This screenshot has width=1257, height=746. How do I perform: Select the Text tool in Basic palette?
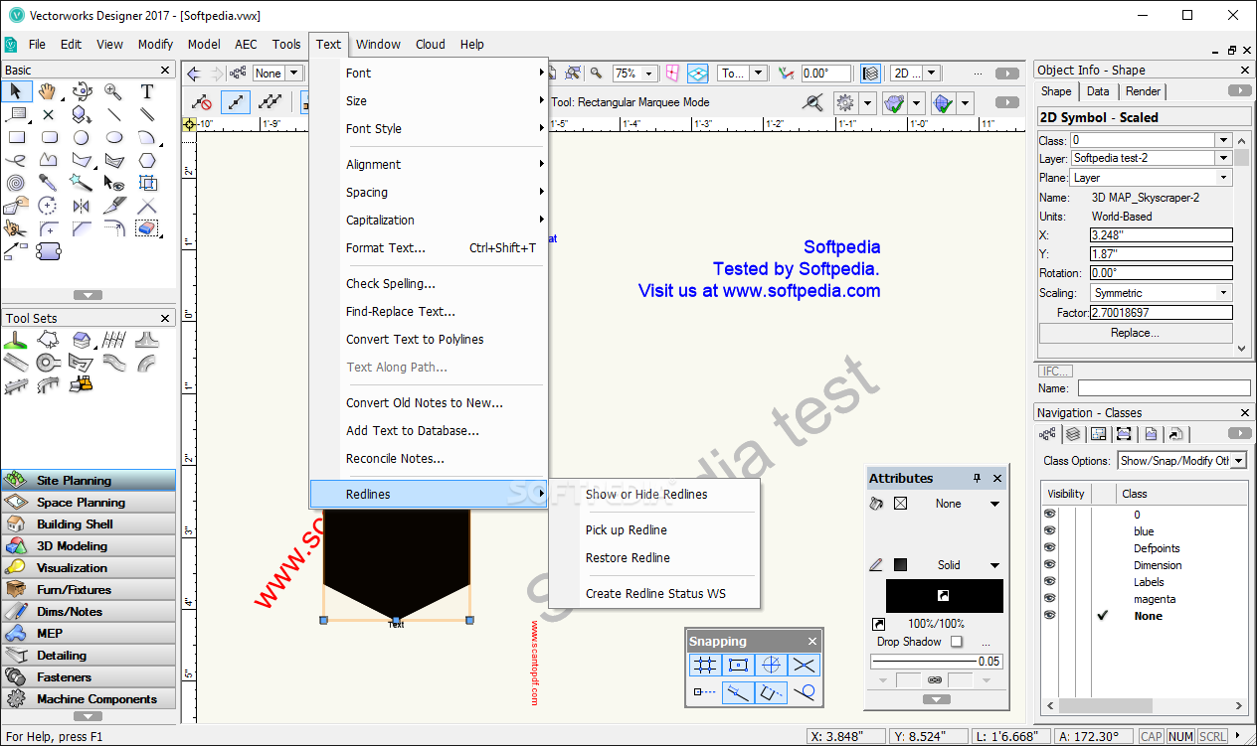tap(147, 91)
